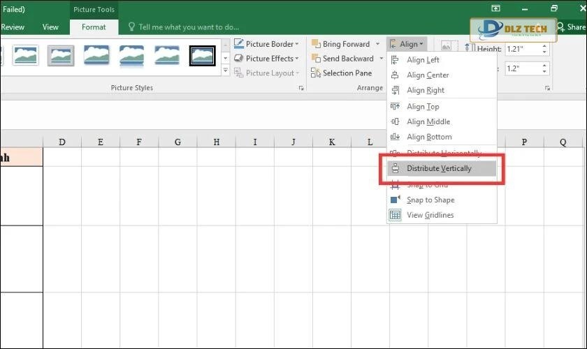This screenshot has height=349, width=587.
Task: Switch to the View ribbon tab
Action: tap(50, 27)
